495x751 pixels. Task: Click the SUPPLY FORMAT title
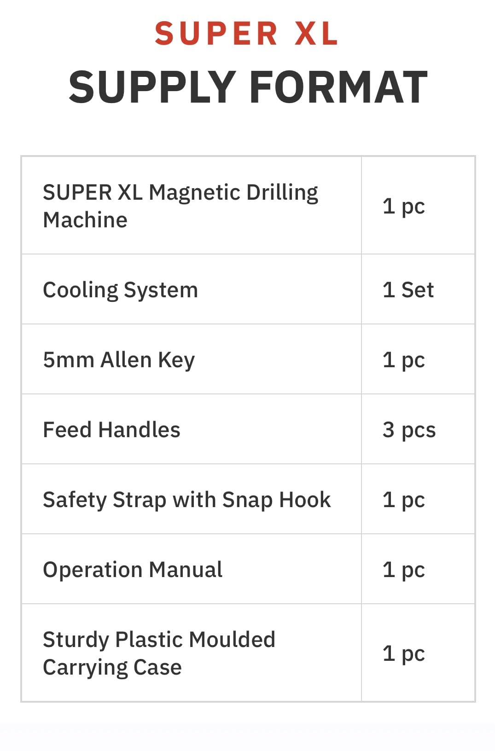248,87
